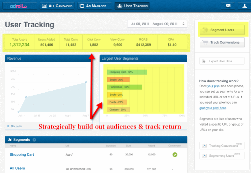The image size is (251, 173).
Task: Click the /cart/* url cell
Action: (x=70, y=155)
